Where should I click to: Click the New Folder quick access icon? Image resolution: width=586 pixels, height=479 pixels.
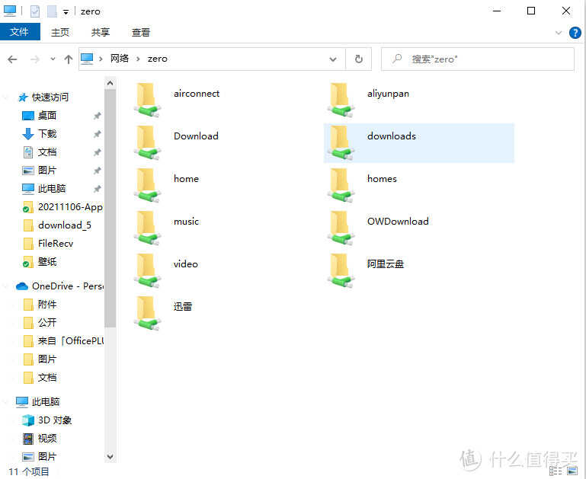point(52,11)
